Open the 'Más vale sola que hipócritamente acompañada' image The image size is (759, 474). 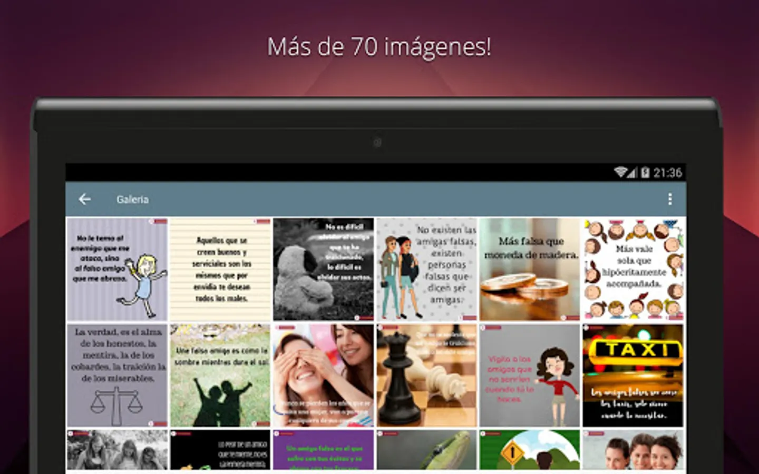(632, 266)
